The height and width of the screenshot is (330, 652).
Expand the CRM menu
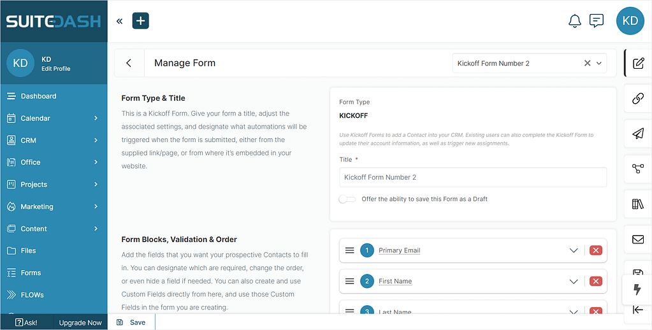(54, 141)
